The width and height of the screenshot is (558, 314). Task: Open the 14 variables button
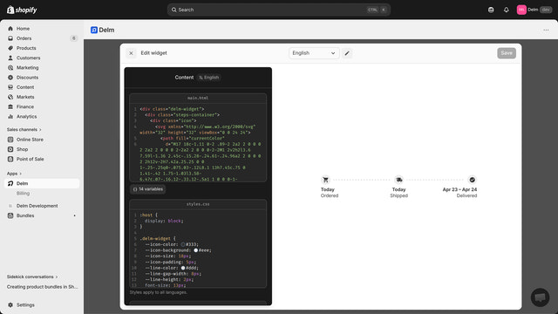pyautogui.click(x=148, y=189)
